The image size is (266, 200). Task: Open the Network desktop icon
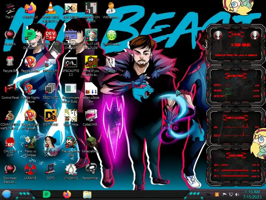10,38
